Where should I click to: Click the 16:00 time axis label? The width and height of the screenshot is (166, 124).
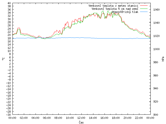[x=104, y=118]
